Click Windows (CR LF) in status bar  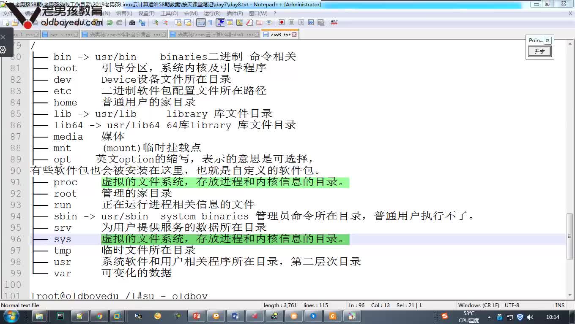[479, 305]
